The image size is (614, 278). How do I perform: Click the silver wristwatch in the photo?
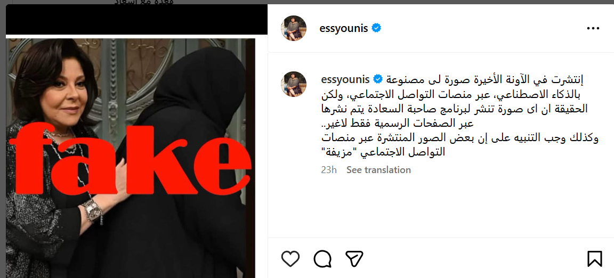pyautogui.click(x=93, y=210)
